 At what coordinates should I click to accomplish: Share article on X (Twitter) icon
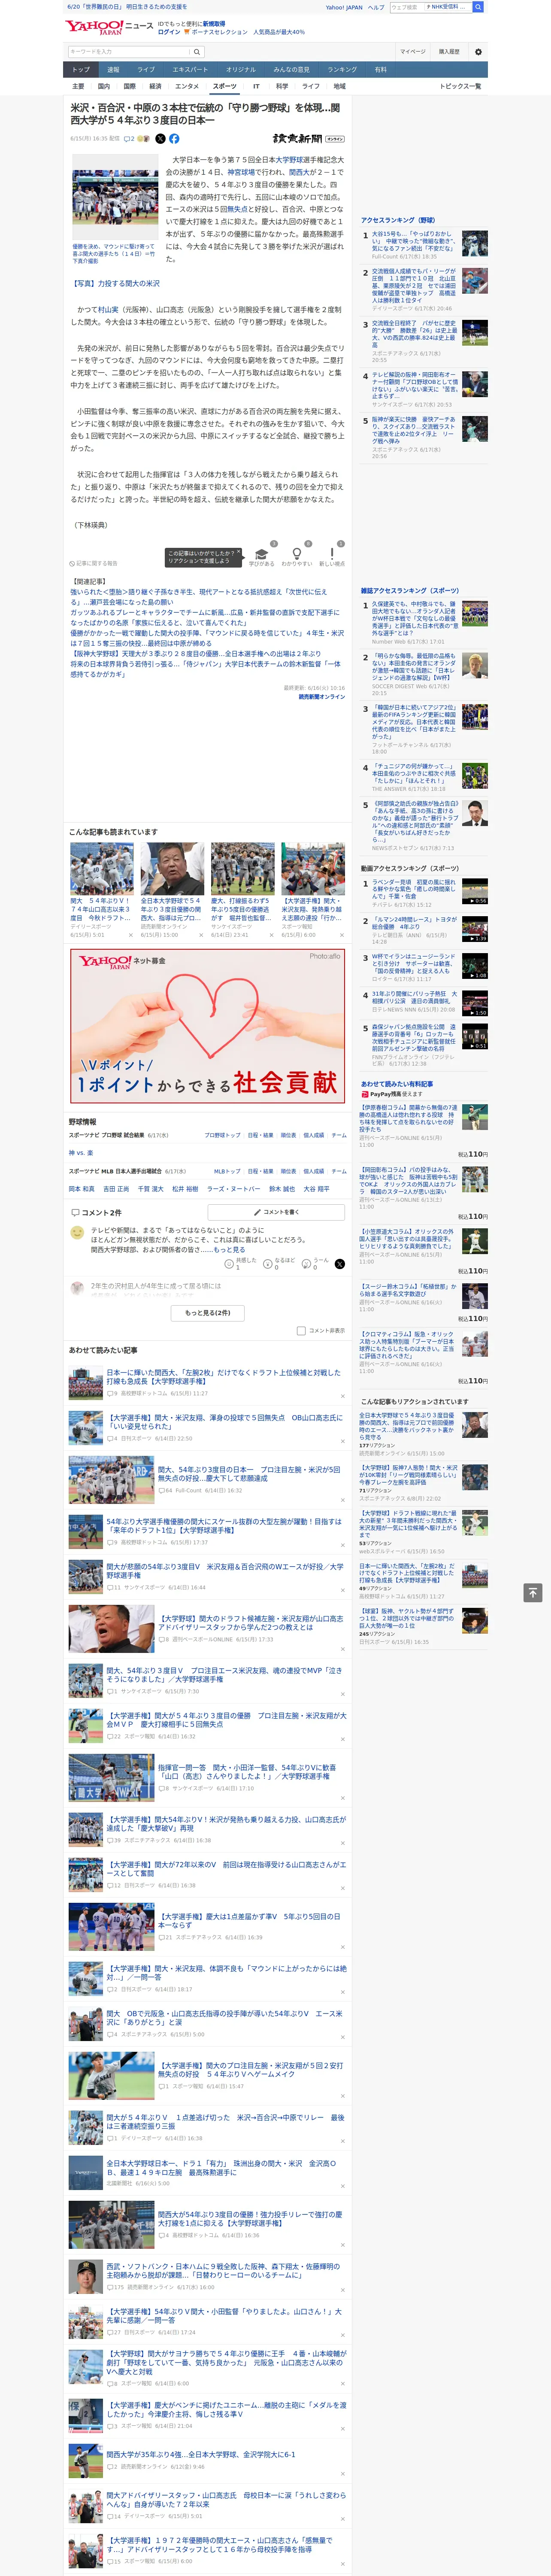pos(160,139)
